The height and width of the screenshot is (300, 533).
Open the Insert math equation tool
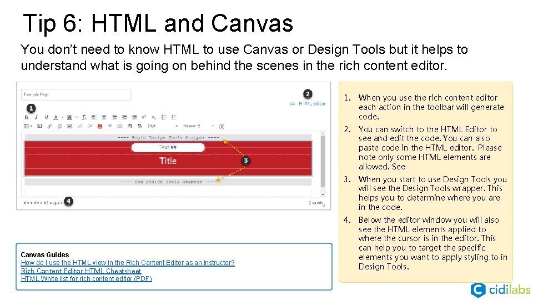[x=79, y=126]
